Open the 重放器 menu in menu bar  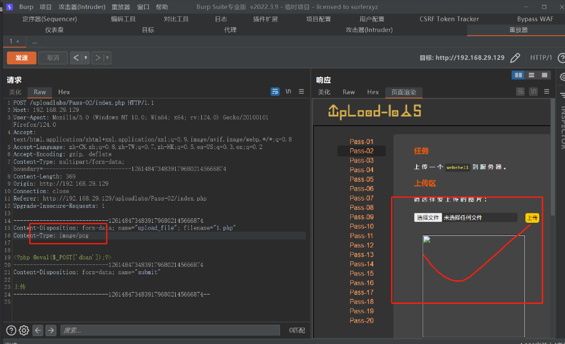coord(121,7)
